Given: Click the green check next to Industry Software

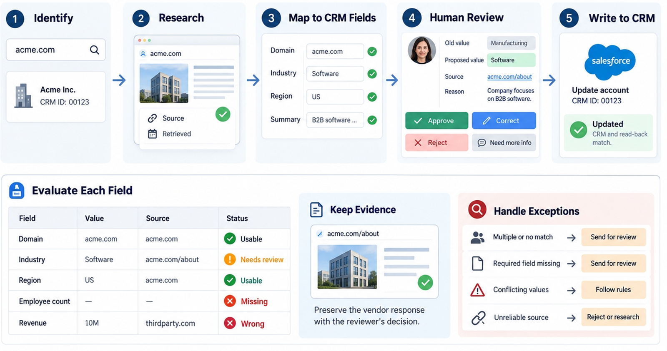Looking at the screenshot, I should point(372,74).
